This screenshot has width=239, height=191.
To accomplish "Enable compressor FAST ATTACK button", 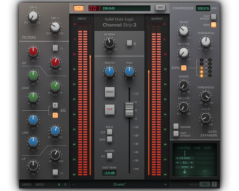I will click(214, 17).
